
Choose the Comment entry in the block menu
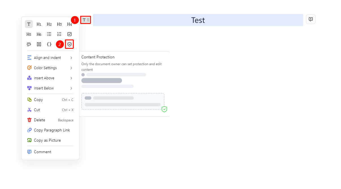[x=50, y=152]
